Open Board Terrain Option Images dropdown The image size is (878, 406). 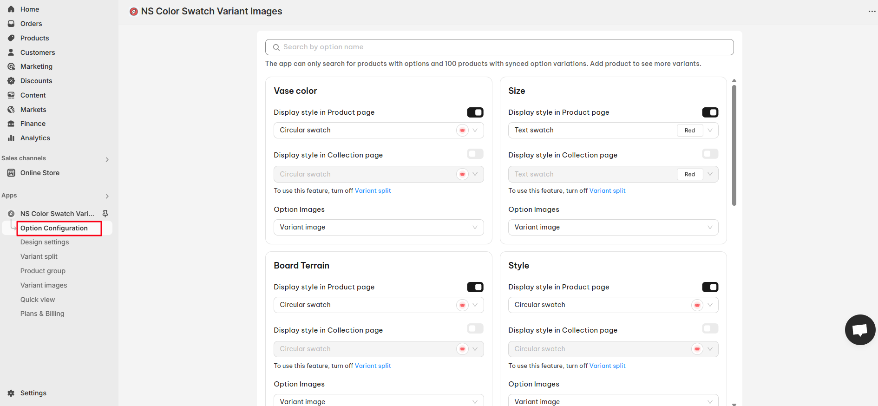[x=379, y=400]
